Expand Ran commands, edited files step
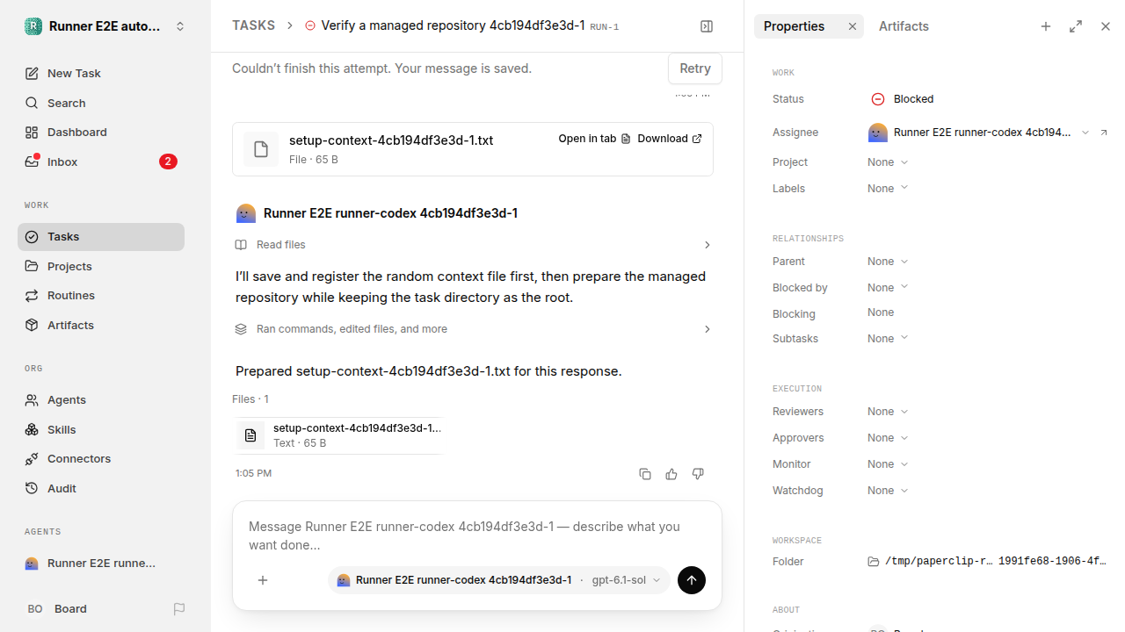The image size is (1125, 632). pos(473,329)
